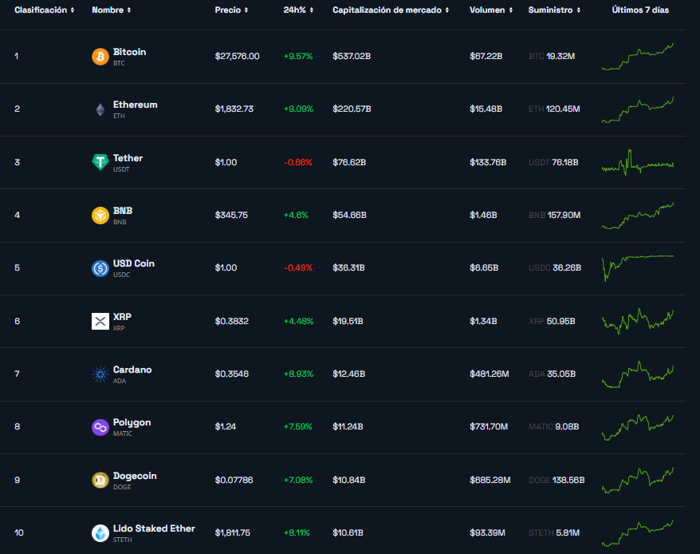This screenshot has height=554, width=700.
Task: Click the Bitcoin coin logo
Action: pos(100,57)
